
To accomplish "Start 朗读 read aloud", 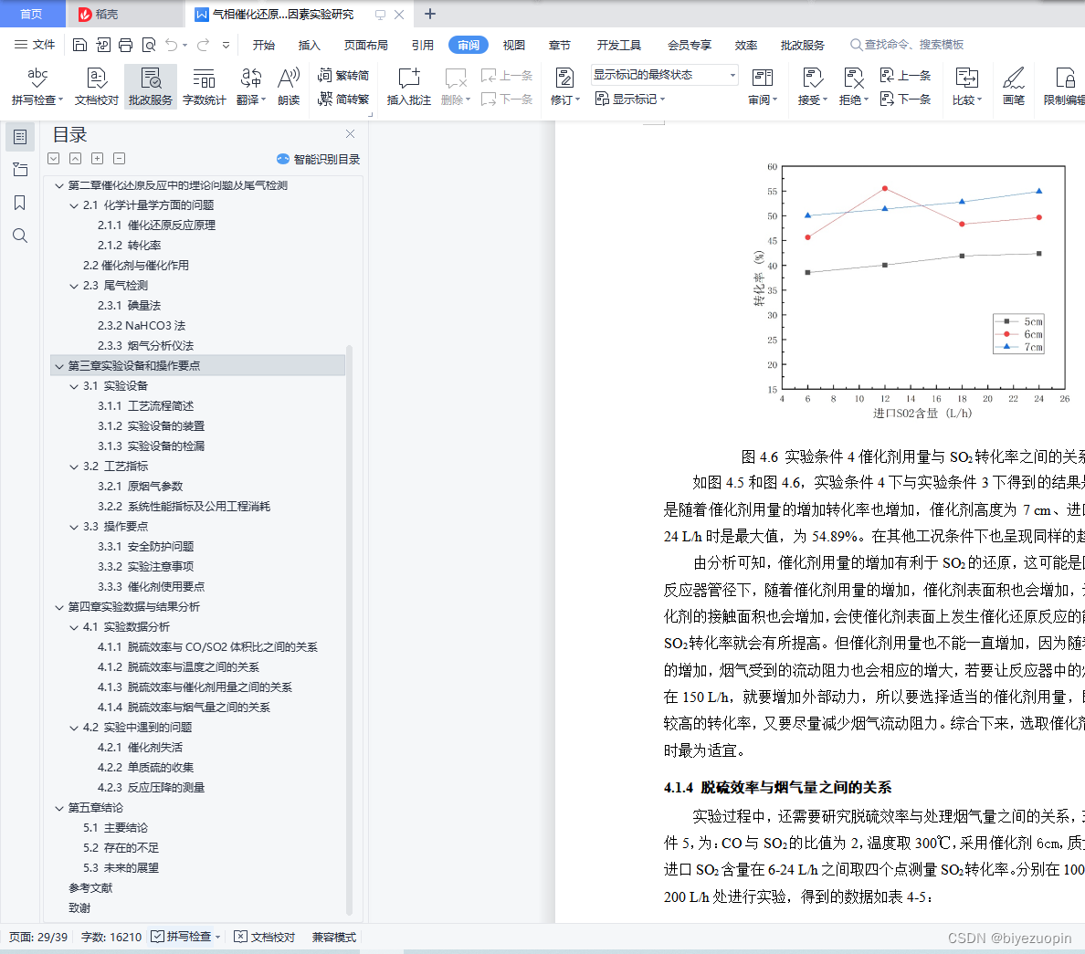I will [x=289, y=87].
